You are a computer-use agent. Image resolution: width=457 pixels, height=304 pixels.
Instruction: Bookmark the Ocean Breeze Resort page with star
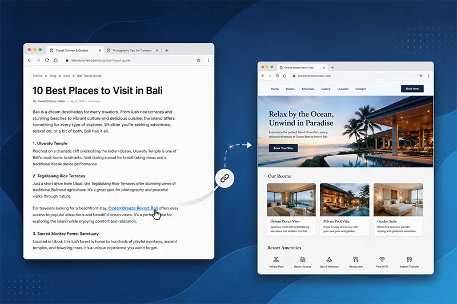pos(421,76)
